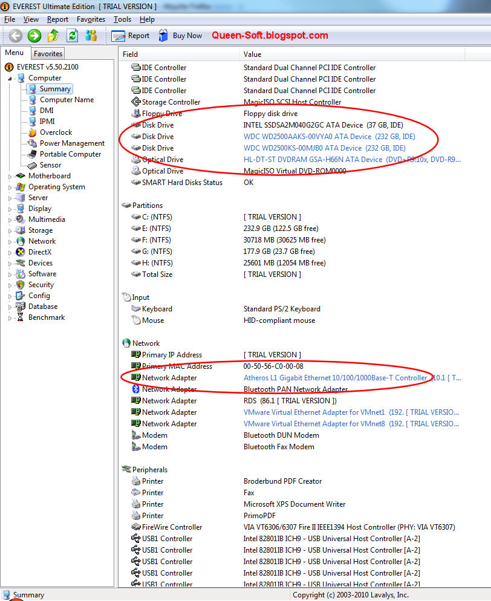Image resolution: width=491 pixels, height=601 pixels.
Task: Collapse the Computer tree node
Action: (x=10, y=79)
